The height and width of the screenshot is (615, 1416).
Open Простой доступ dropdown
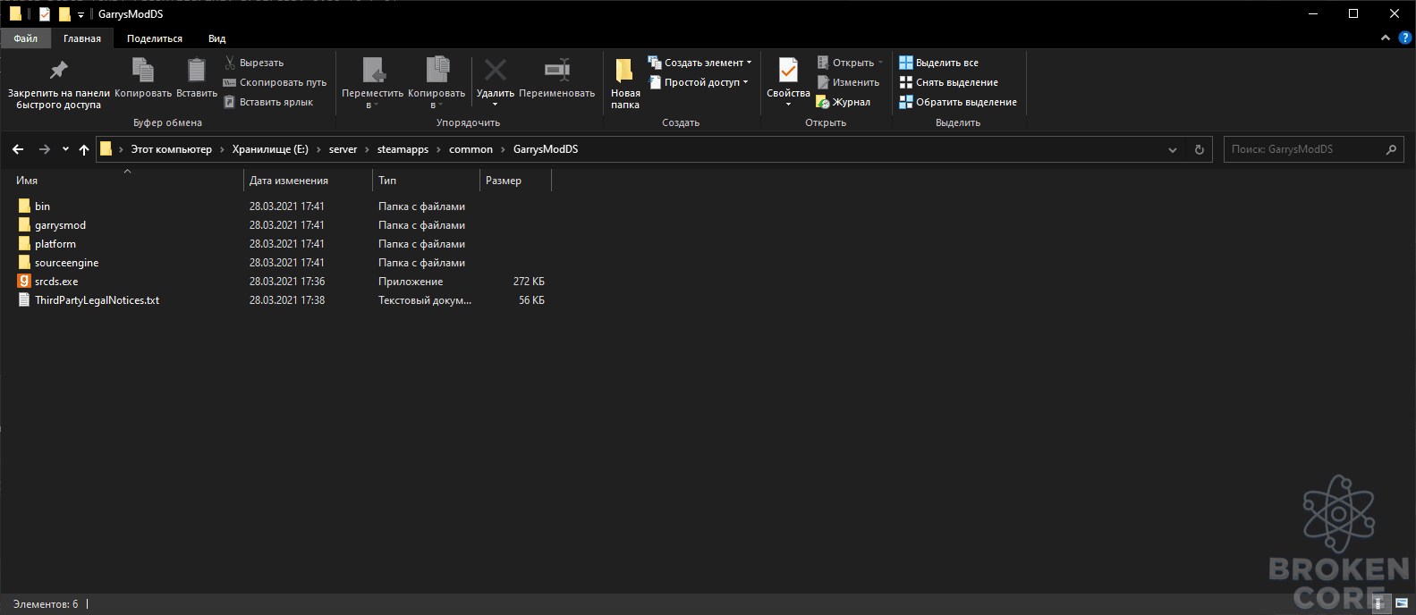click(699, 82)
